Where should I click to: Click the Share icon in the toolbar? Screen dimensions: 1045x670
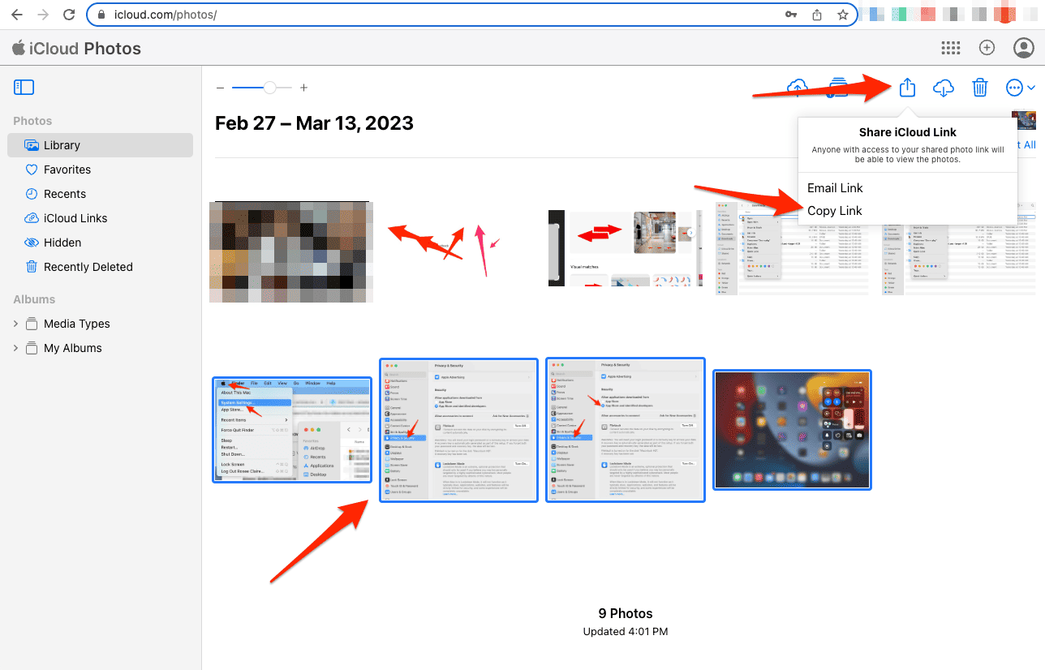(x=907, y=88)
